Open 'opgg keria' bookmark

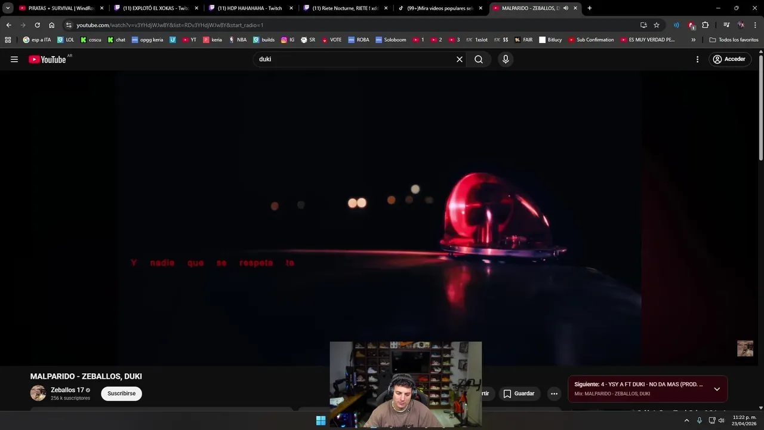pyautogui.click(x=147, y=40)
